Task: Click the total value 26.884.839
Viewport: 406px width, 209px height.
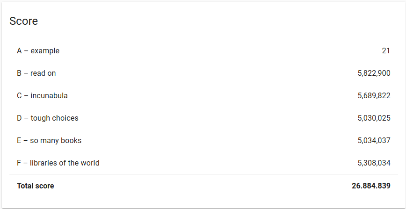Action: [x=371, y=186]
